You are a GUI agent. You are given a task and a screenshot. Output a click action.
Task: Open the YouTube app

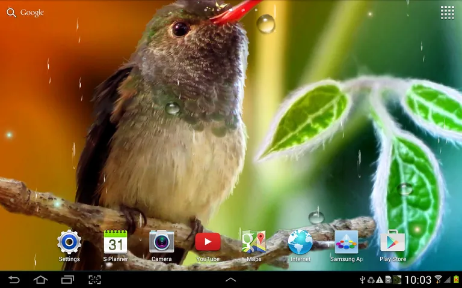pyautogui.click(x=208, y=246)
